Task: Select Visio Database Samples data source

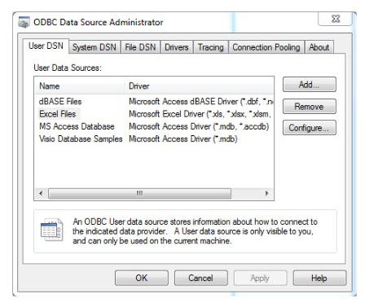Action: [81, 138]
